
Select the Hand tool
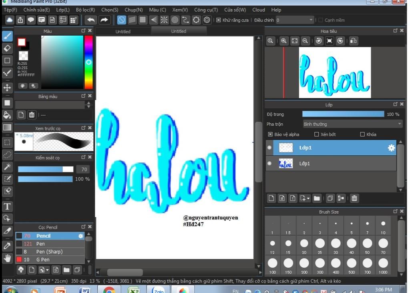tap(7, 258)
